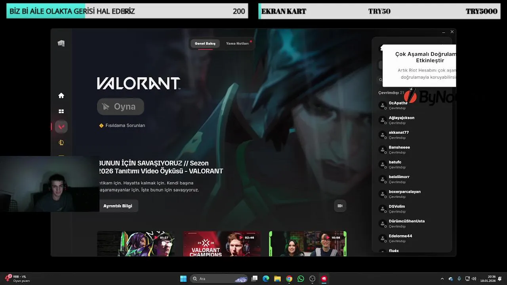The height and width of the screenshot is (285, 507).
Task: Open the all-games grid icon in sidebar
Action: tap(61, 111)
